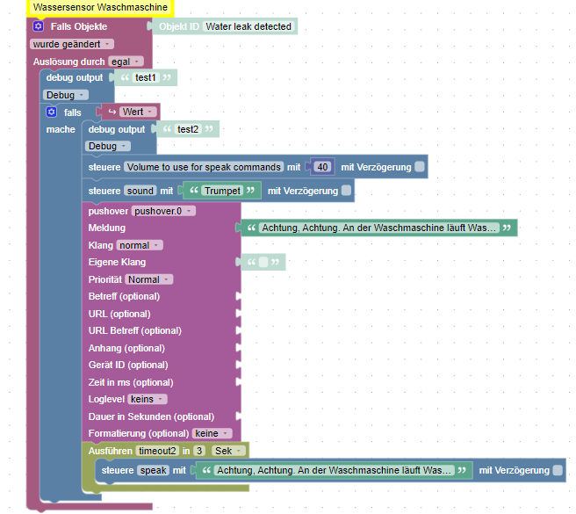Open the Wert dropdown in falls condition
This screenshot has width=576, height=514.
(x=138, y=112)
